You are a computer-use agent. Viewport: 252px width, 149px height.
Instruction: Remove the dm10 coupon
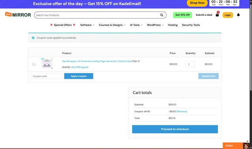click(x=182, y=111)
